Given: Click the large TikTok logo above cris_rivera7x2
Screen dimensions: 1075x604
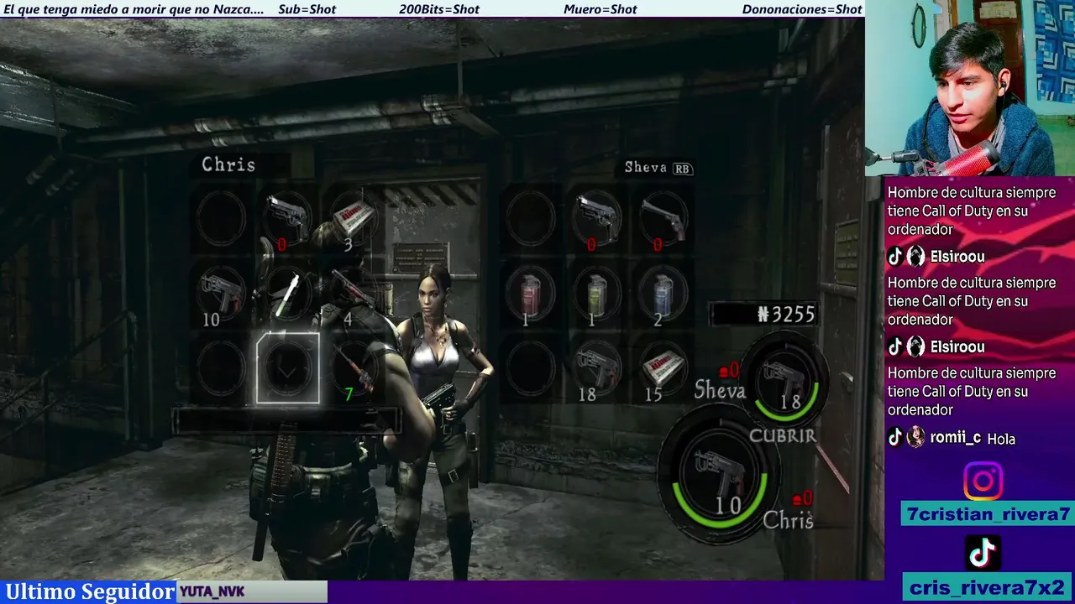Looking at the screenshot, I should point(983,552).
